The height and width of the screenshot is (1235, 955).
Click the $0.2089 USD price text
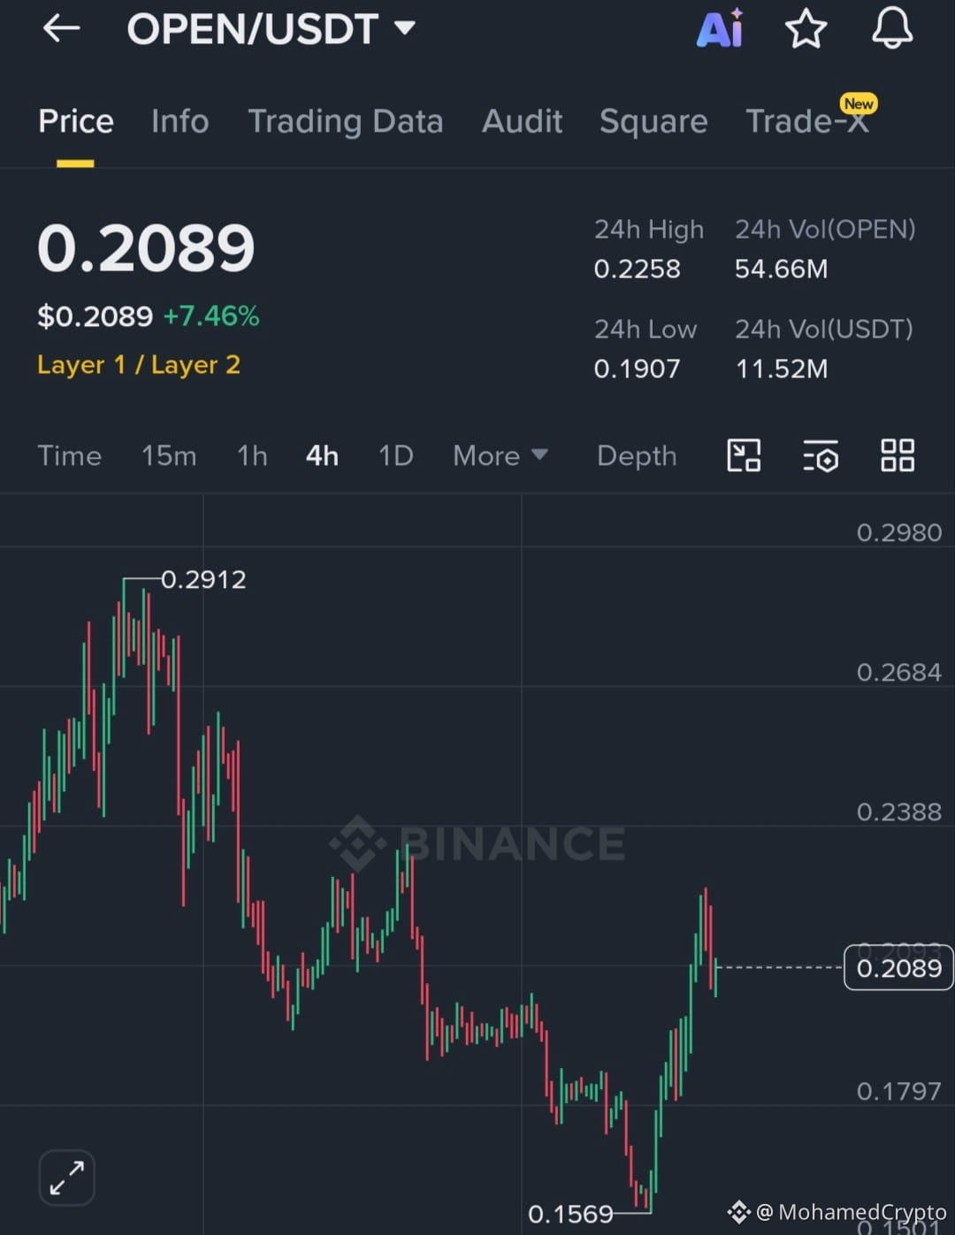95,316
